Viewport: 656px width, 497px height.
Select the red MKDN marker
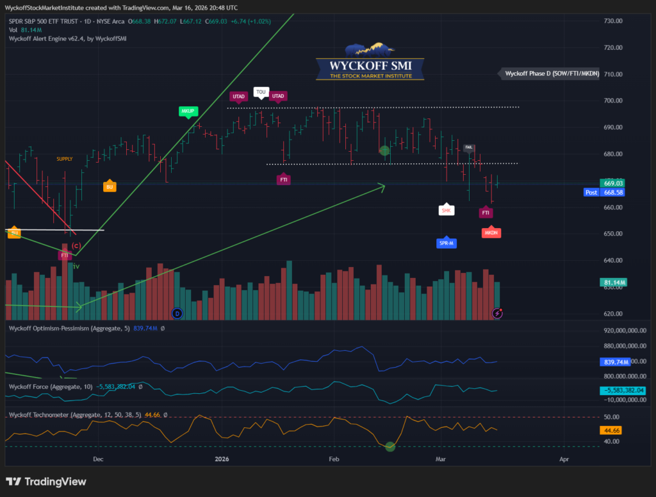click(491, 232)
